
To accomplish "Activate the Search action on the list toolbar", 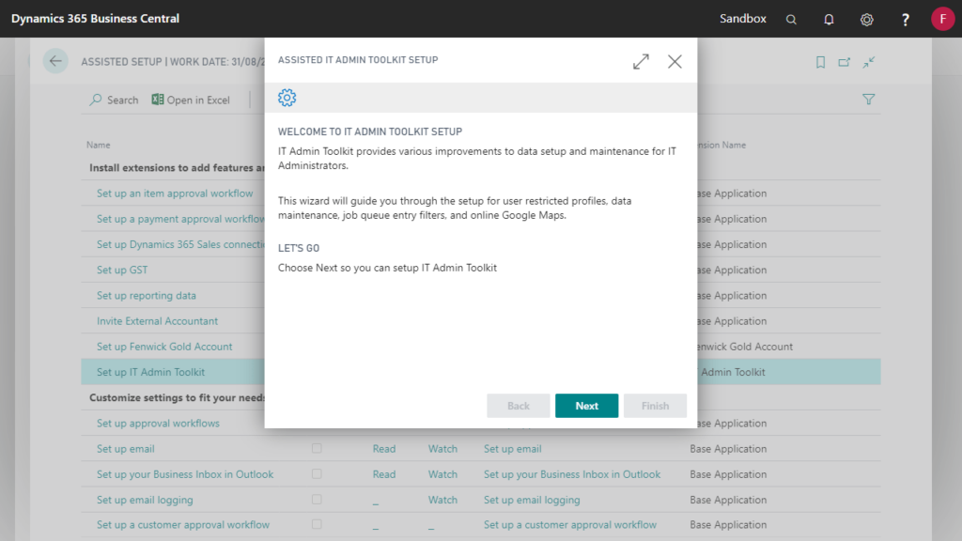I will (114, 100).
